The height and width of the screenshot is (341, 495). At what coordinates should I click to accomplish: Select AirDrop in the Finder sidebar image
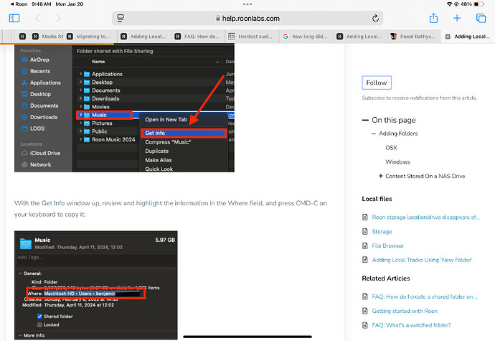[x=39, y=60]
